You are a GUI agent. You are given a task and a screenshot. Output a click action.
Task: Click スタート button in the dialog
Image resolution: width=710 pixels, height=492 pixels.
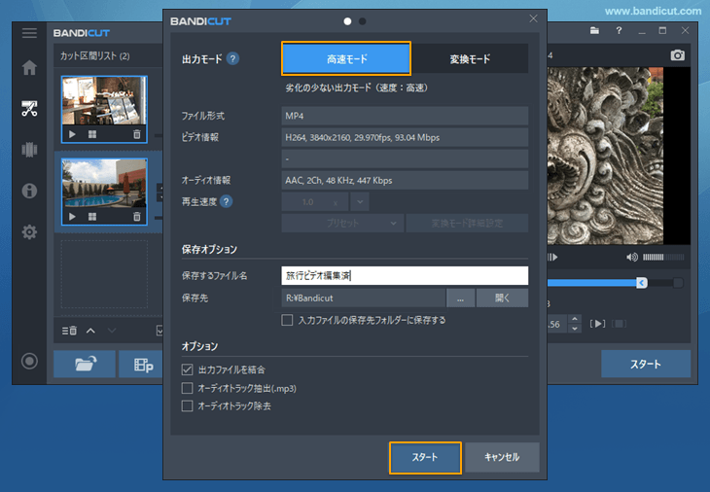click(x=425, y=458)
